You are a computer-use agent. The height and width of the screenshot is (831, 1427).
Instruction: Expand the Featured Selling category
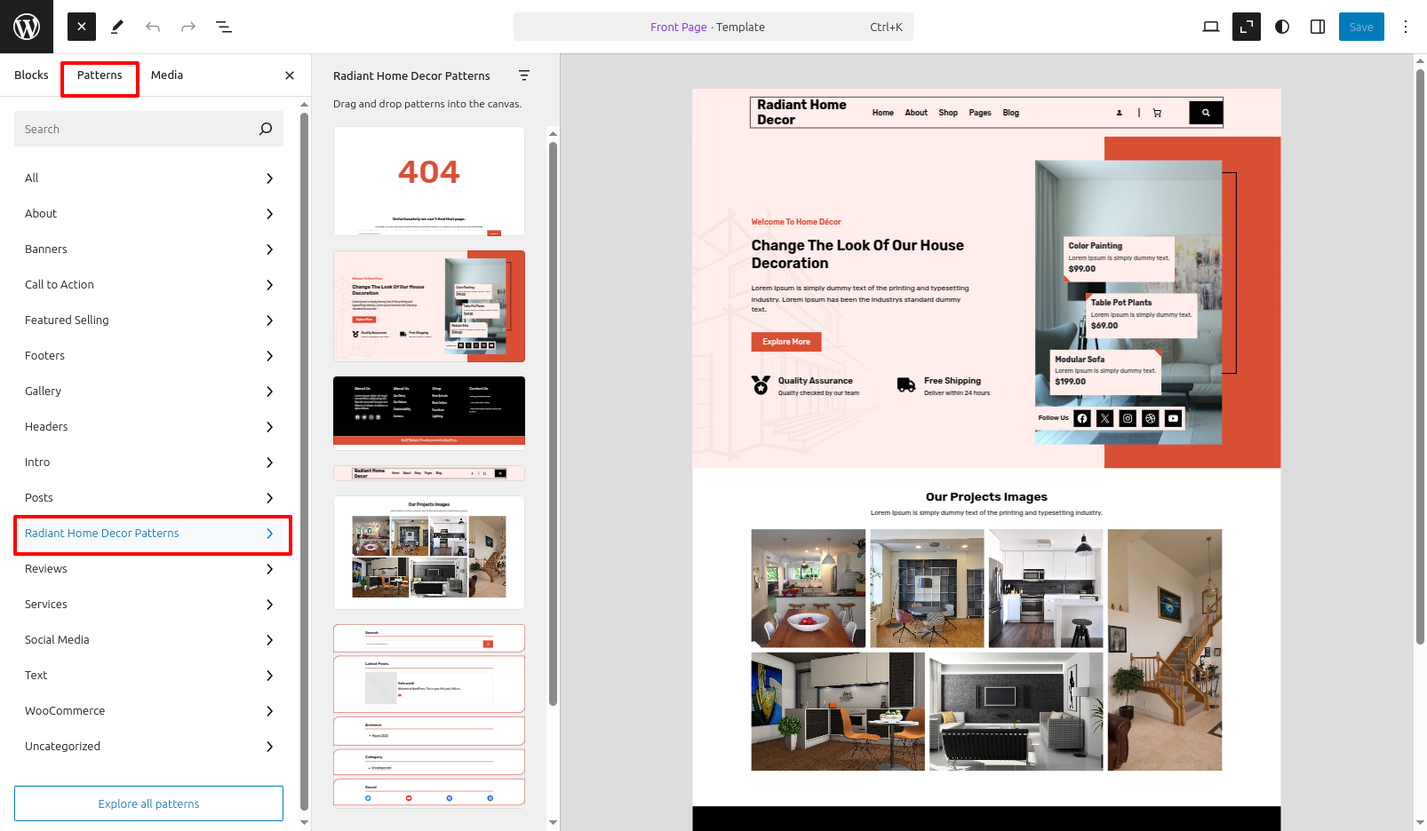(x=148, y=321)
